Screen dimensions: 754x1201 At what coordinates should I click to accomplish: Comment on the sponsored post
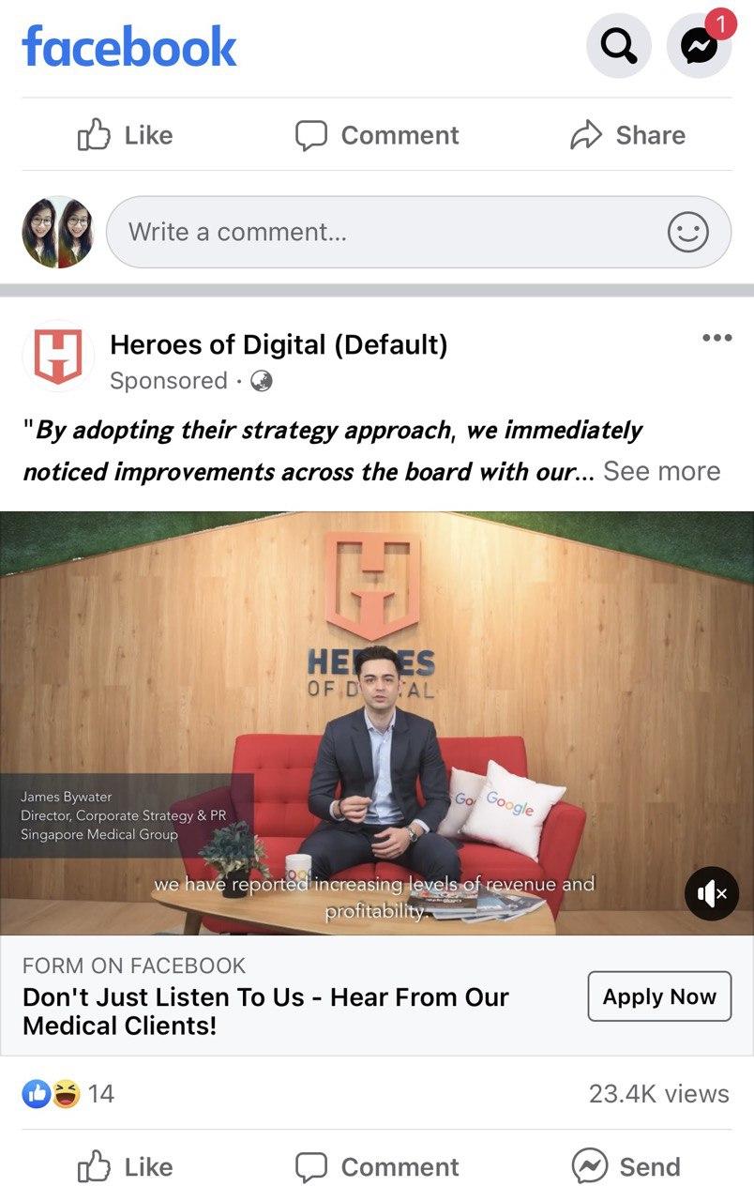(x=377, y=1167)
